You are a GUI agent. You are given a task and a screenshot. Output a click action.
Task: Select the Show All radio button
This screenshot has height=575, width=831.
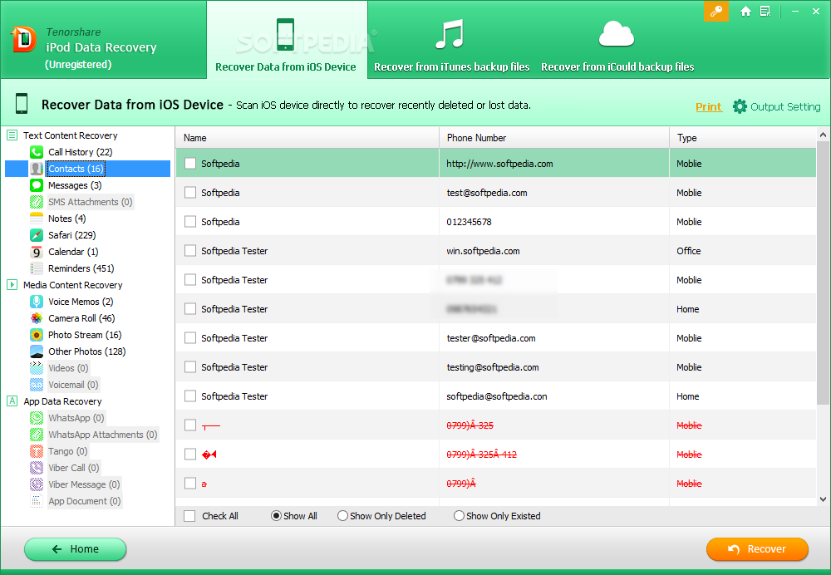276,516
